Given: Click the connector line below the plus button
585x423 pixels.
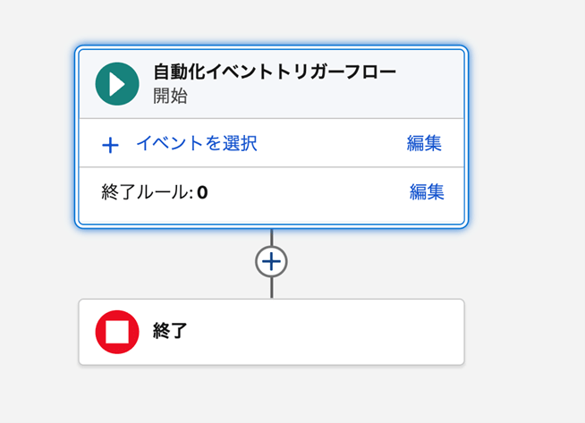Looking at the screenshot, I should pos(271,288).
